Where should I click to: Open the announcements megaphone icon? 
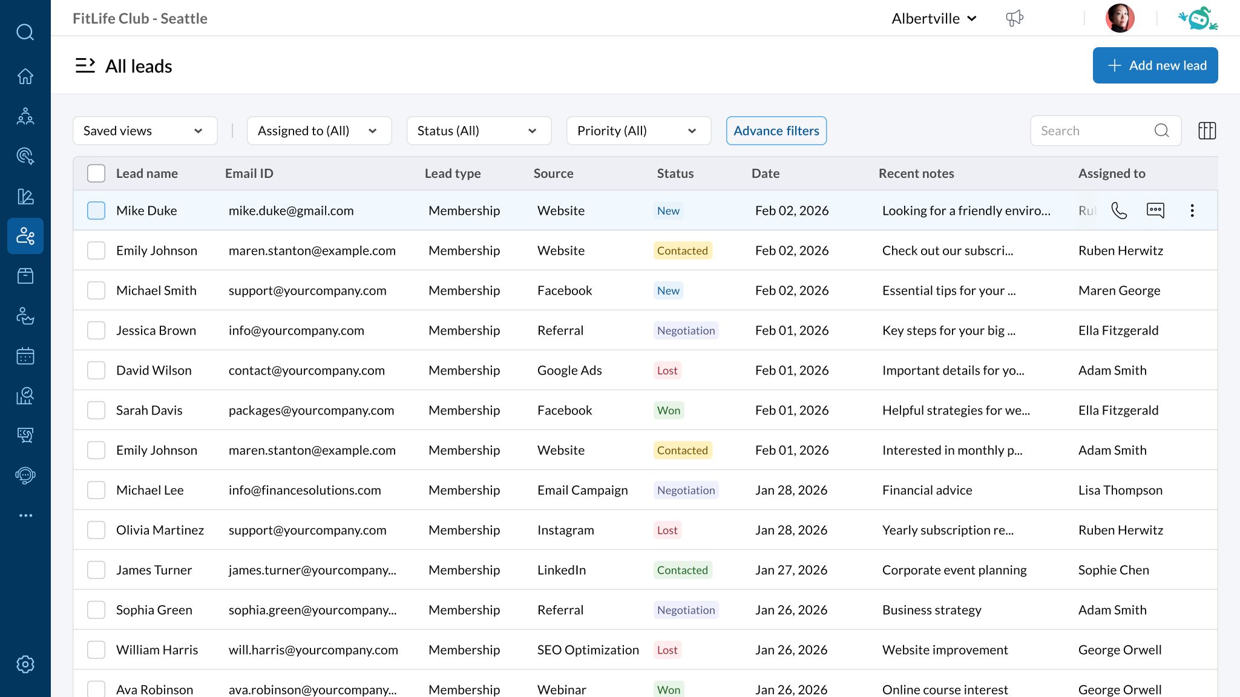coord(1015,19)
